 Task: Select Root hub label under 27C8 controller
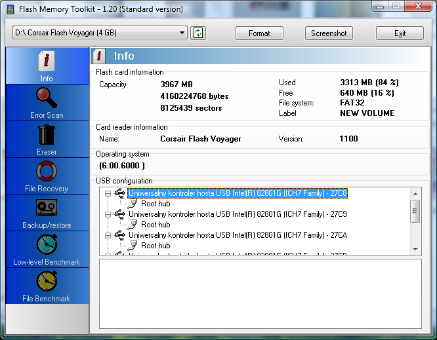point(156,204)
